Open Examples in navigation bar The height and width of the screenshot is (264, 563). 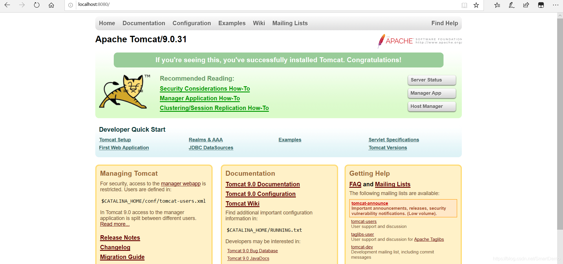[x=232, y=23]
